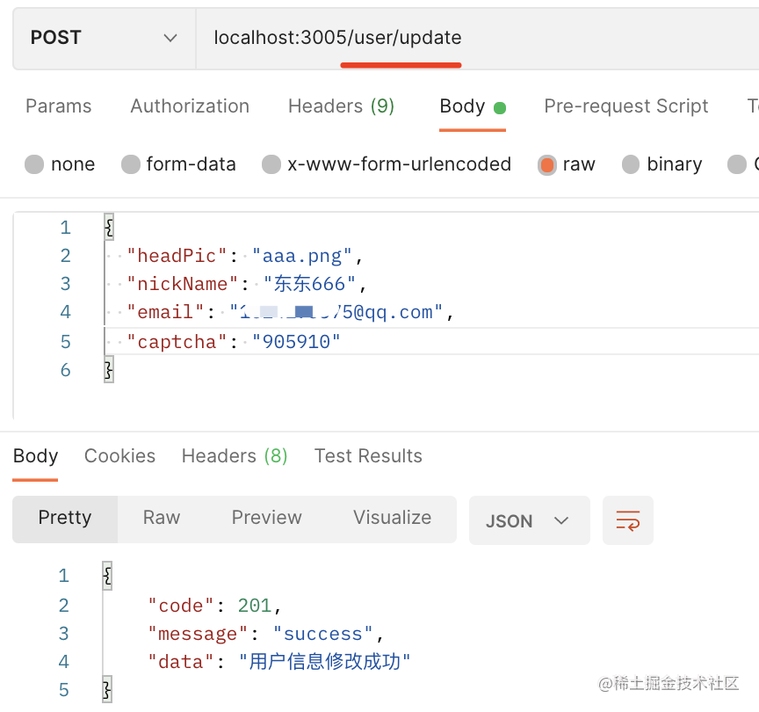The height and width of the screenshot is (712, 759).
Task: Click the Visualize view button
Action: pyautogui.click(x=392, y=518)
